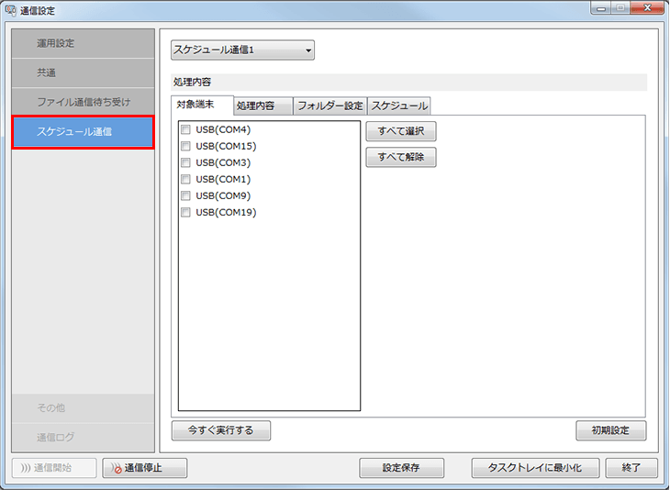This screenshot has width=670, height=490.
Task: Toggle the USB(COM19) checkbox
Action: (x=185, y=212)
